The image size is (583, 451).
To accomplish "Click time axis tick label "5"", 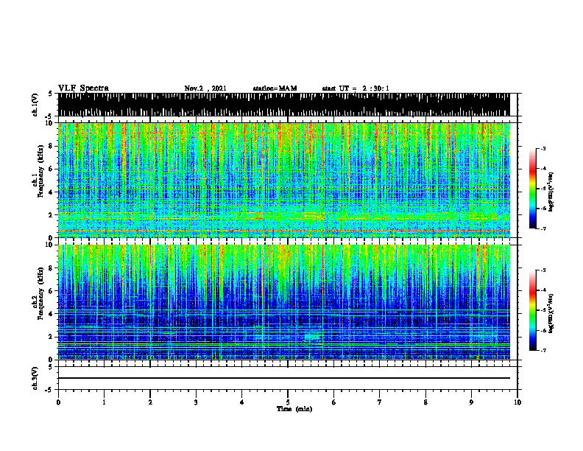I will [x=288, y=402].
